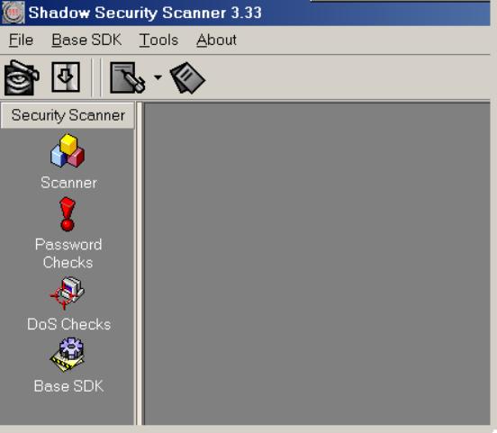Open the Scanner colored cubes icon
The image size is (497, 433).
click(68, 150)
